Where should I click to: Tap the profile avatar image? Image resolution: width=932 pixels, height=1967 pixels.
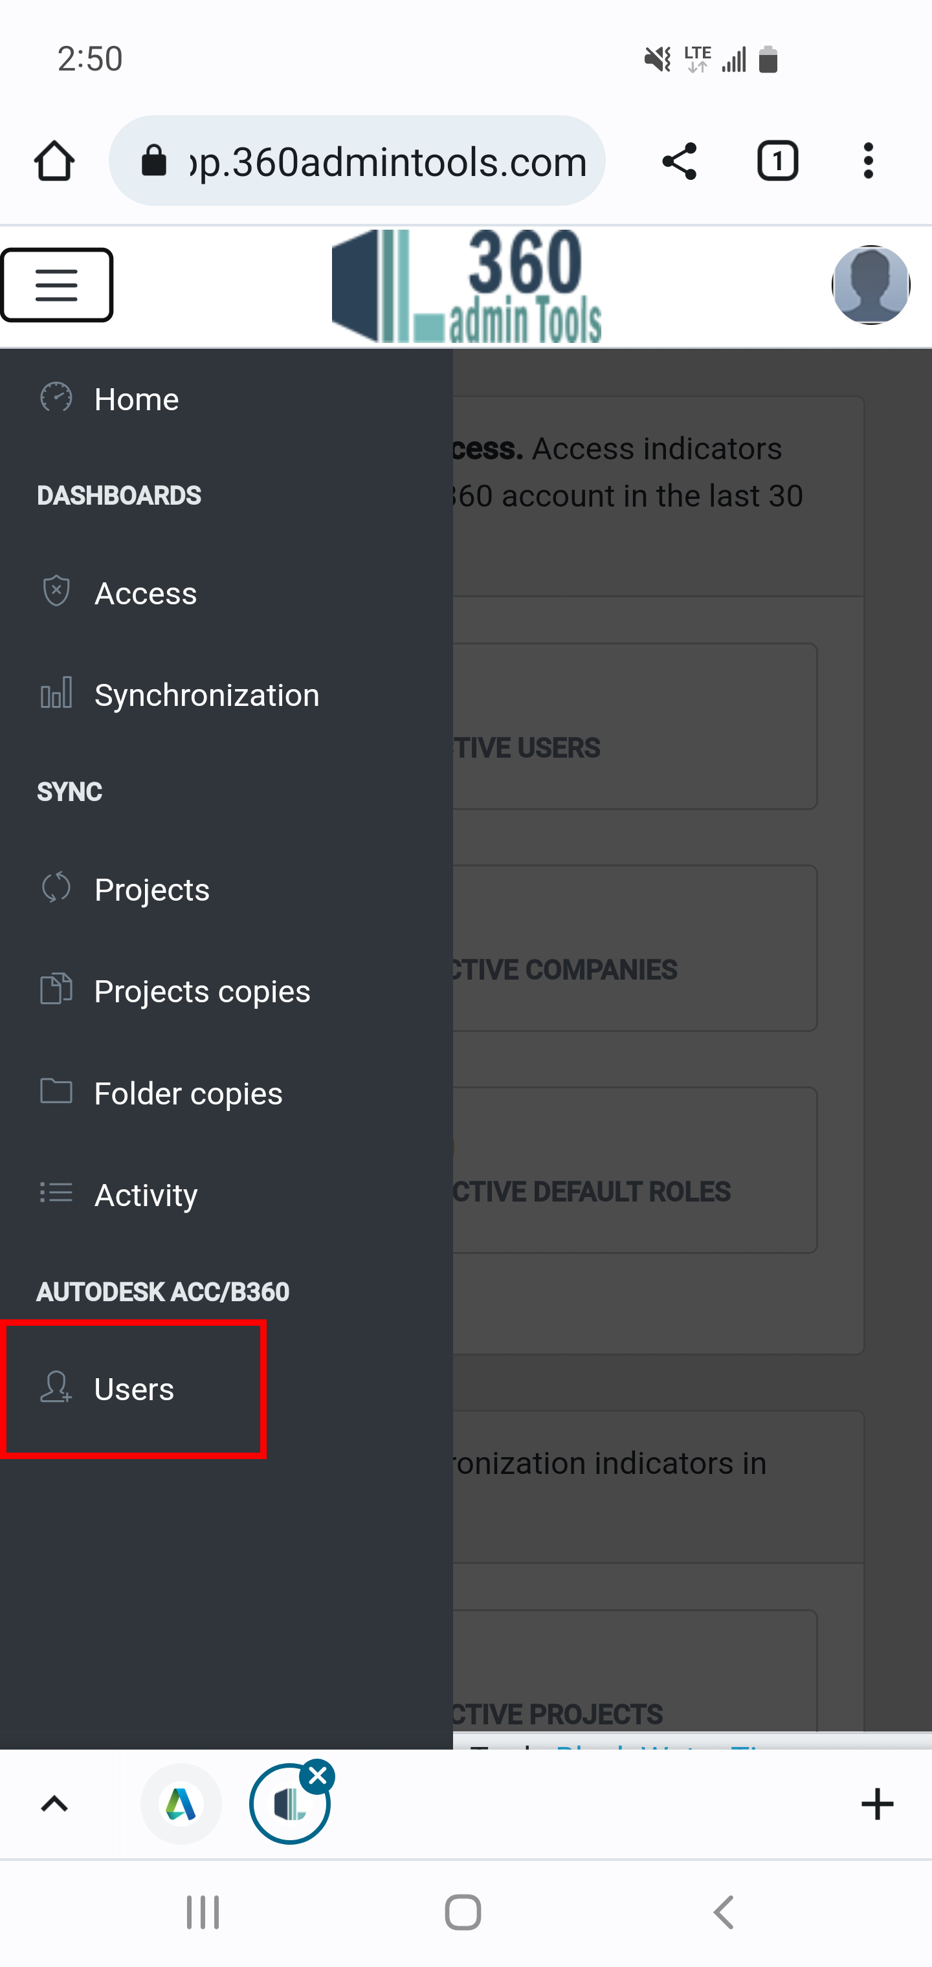coord(870,285)
